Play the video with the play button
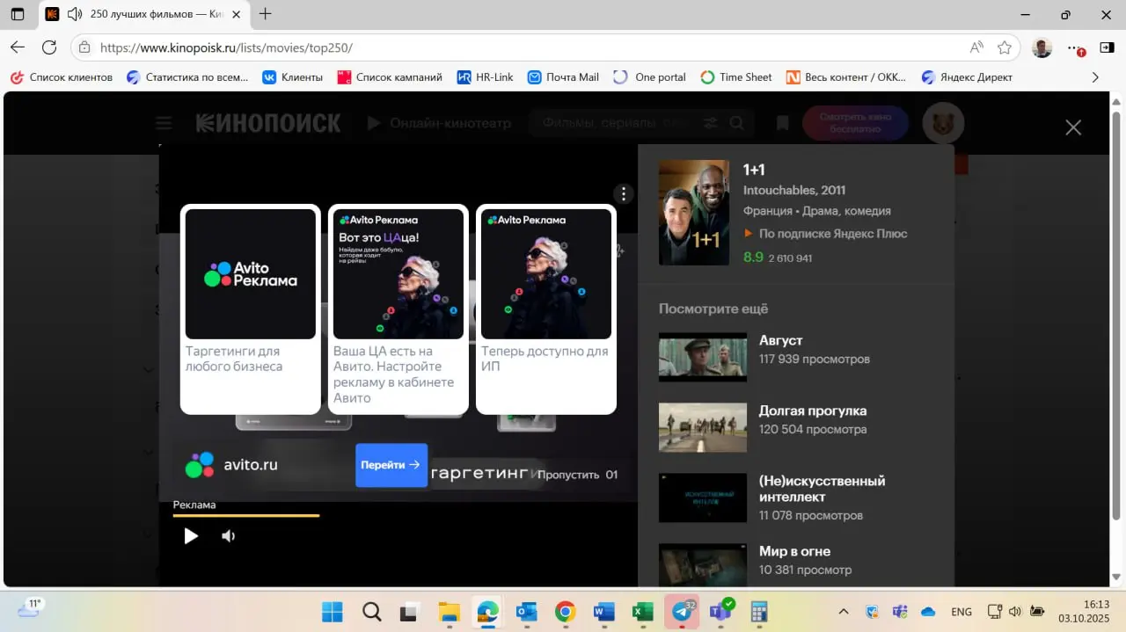Viewport: 1126px width, 632px height. 191,536
